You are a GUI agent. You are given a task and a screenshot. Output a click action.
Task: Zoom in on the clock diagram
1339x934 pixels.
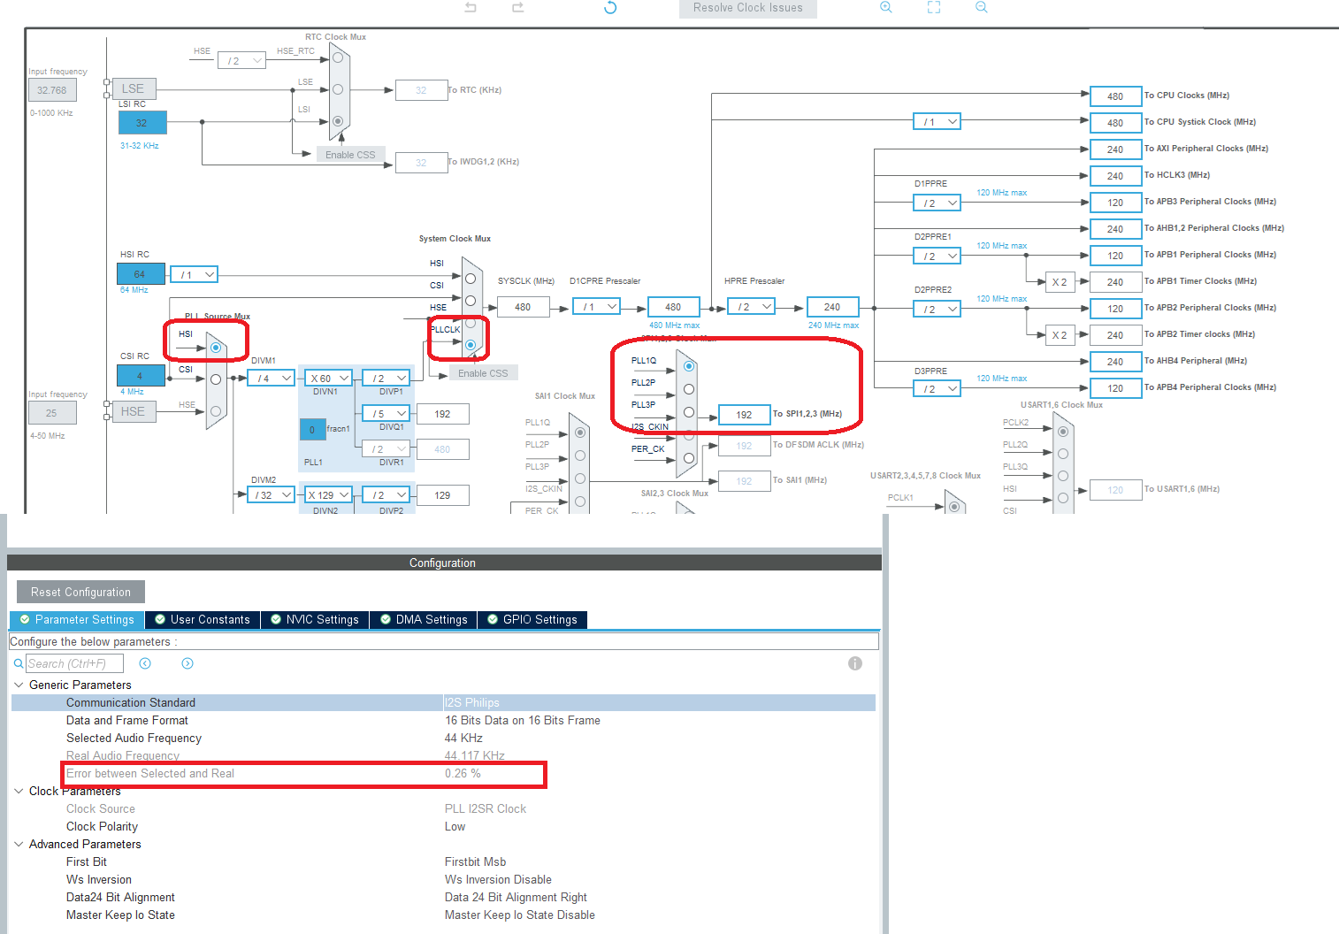(x=886, y=8)
